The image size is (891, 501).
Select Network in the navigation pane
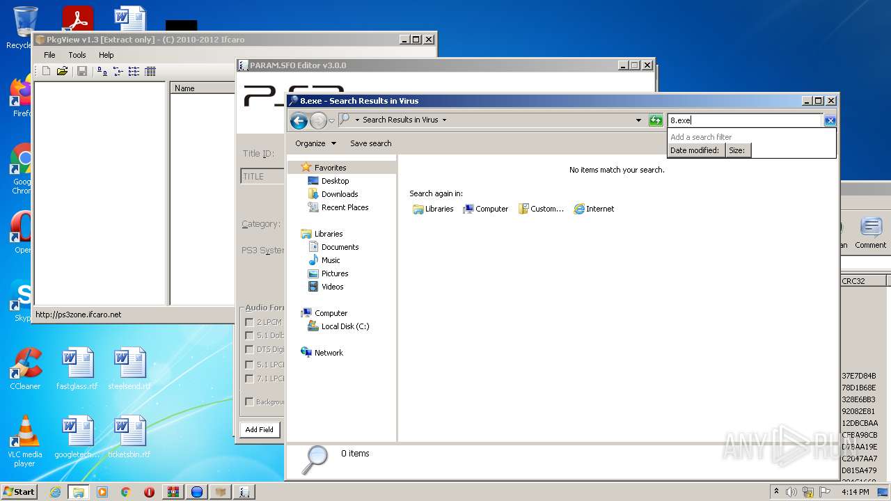coord(329,353)
